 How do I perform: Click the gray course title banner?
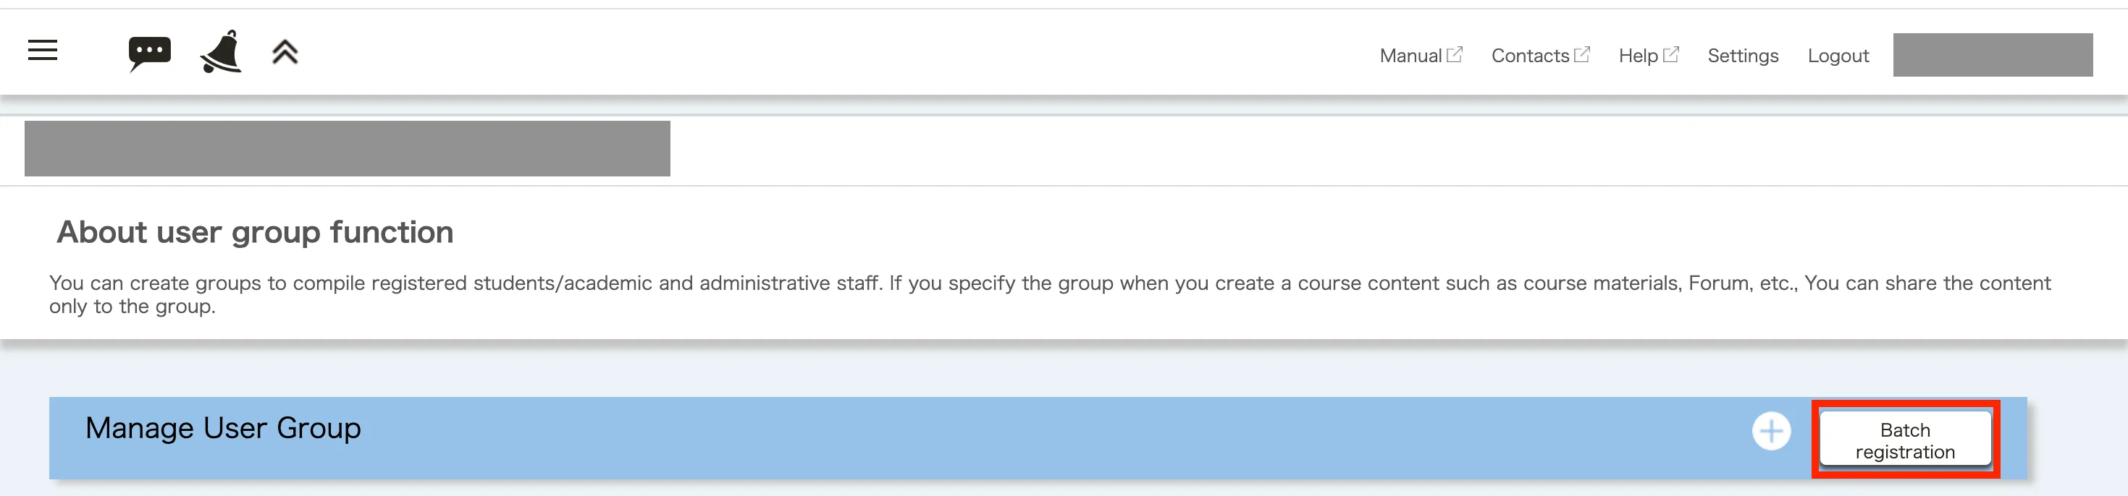click(347, 148)
